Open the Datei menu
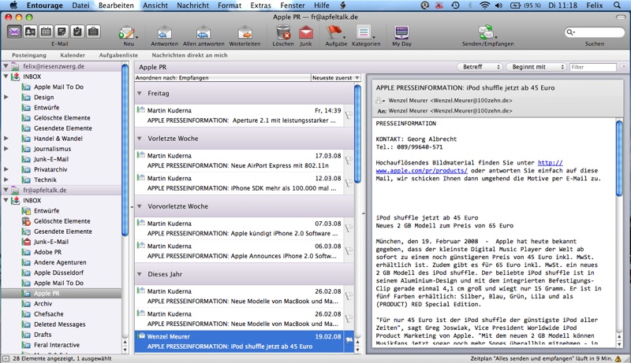The image size is (631, 363). (80, 6)
